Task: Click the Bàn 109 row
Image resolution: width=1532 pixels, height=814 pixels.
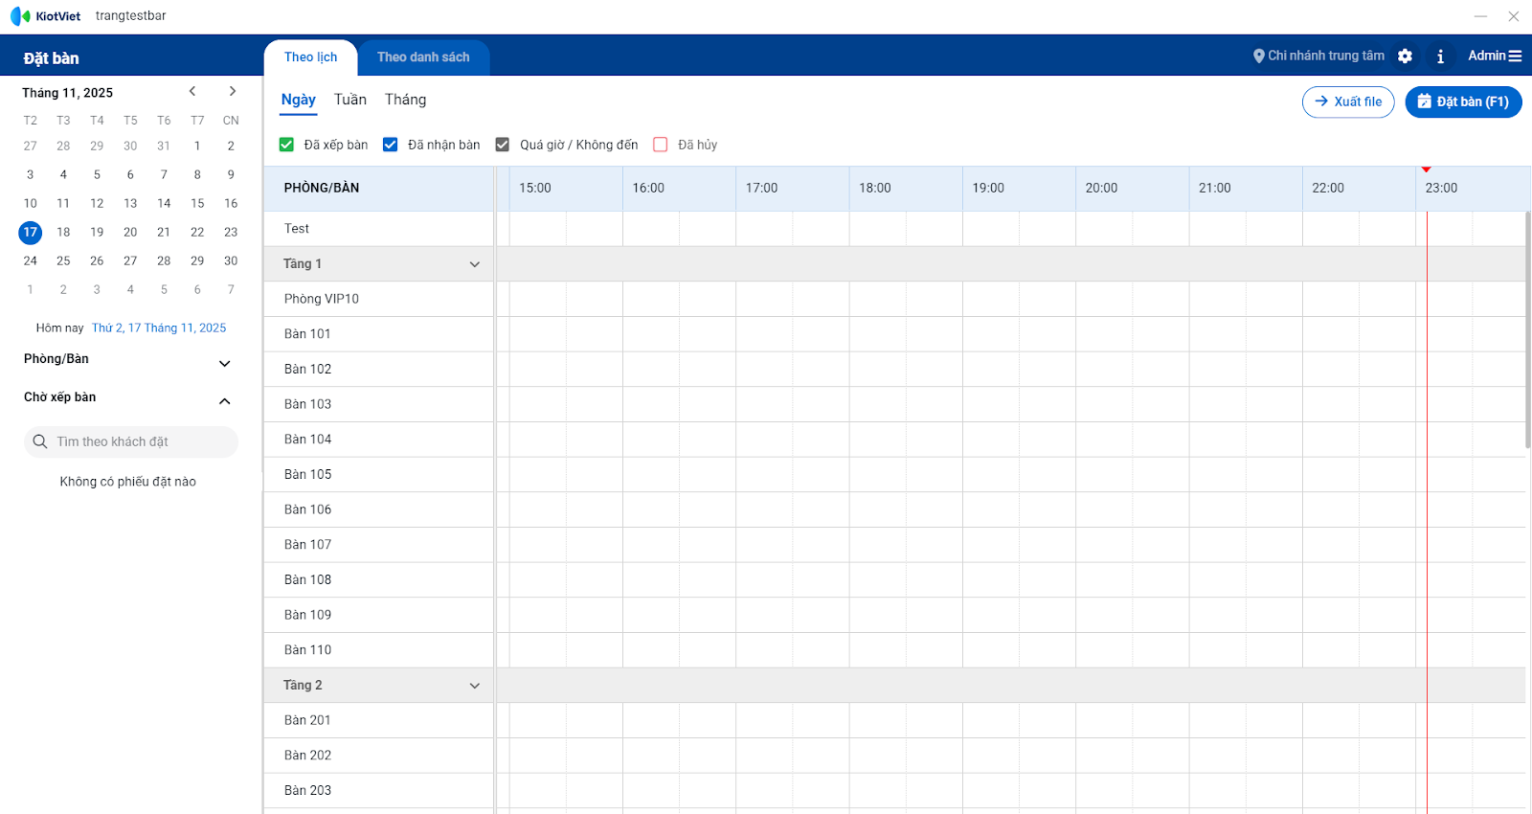Action: coord(378,615)
